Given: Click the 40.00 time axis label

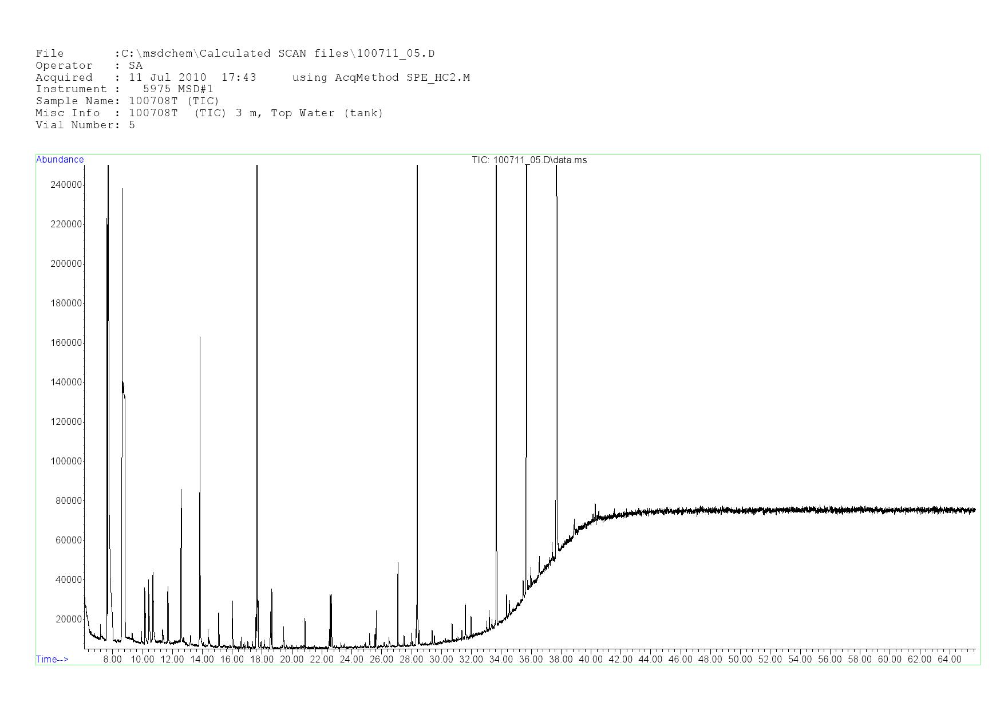Looking at the screenshot, I should click(x=590, y=659).
